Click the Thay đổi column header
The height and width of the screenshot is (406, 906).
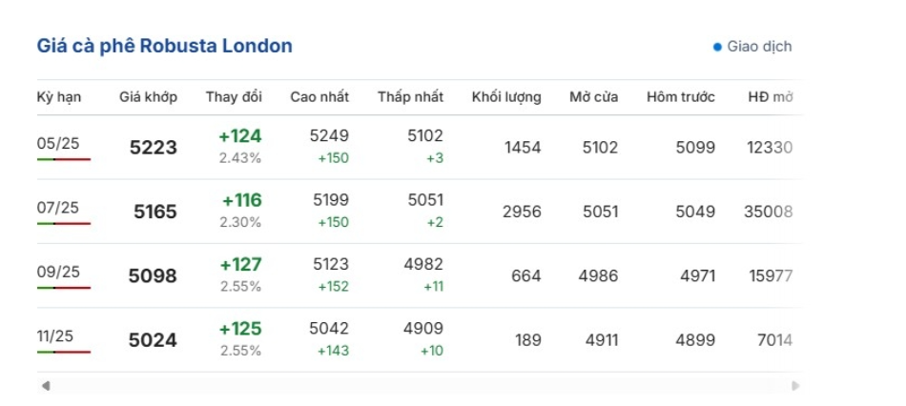pos(234,96)
